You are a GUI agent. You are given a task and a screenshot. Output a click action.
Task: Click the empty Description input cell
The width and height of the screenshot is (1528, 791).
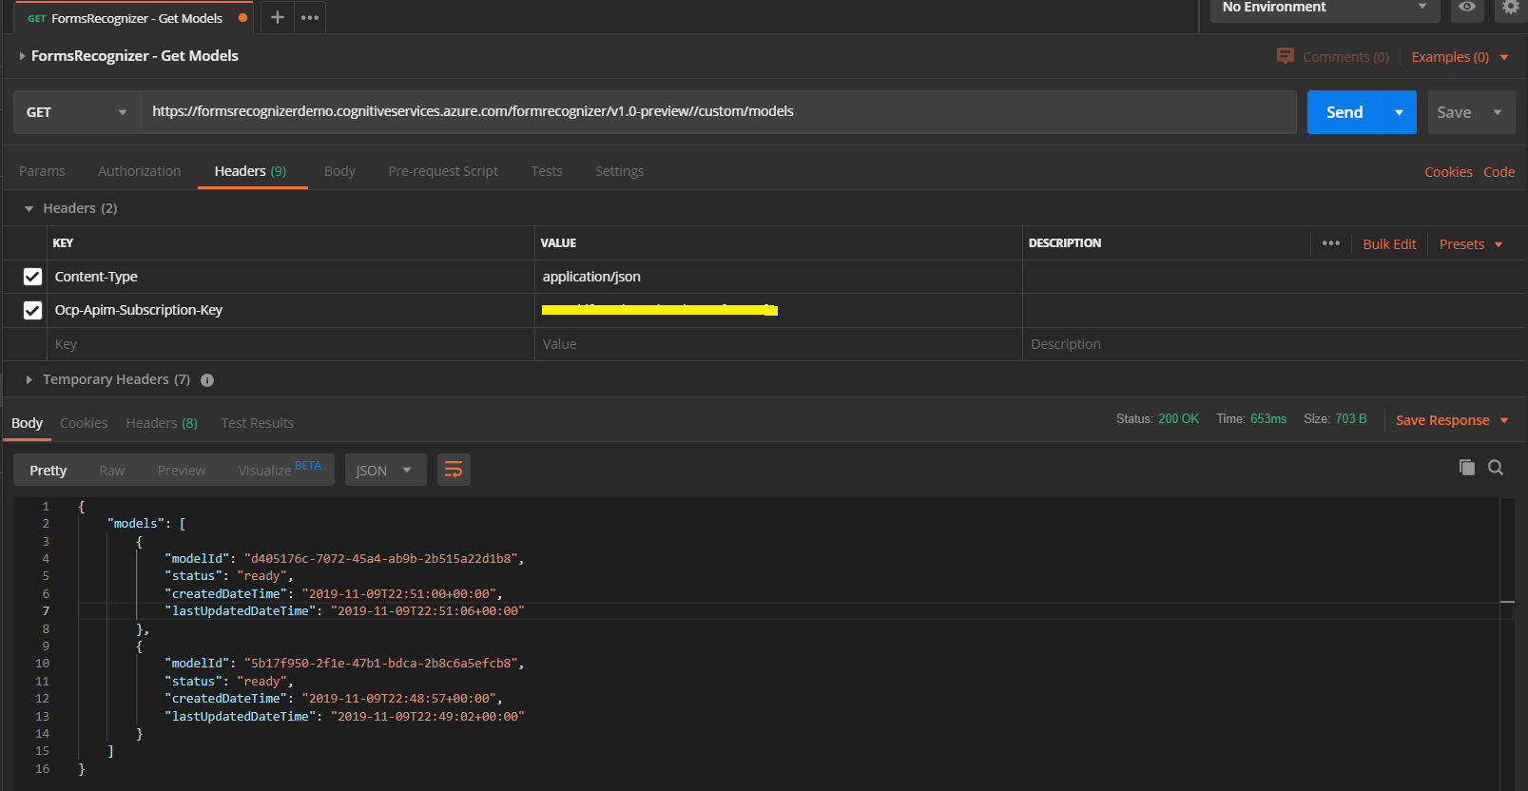click(x=1272, y=344)
